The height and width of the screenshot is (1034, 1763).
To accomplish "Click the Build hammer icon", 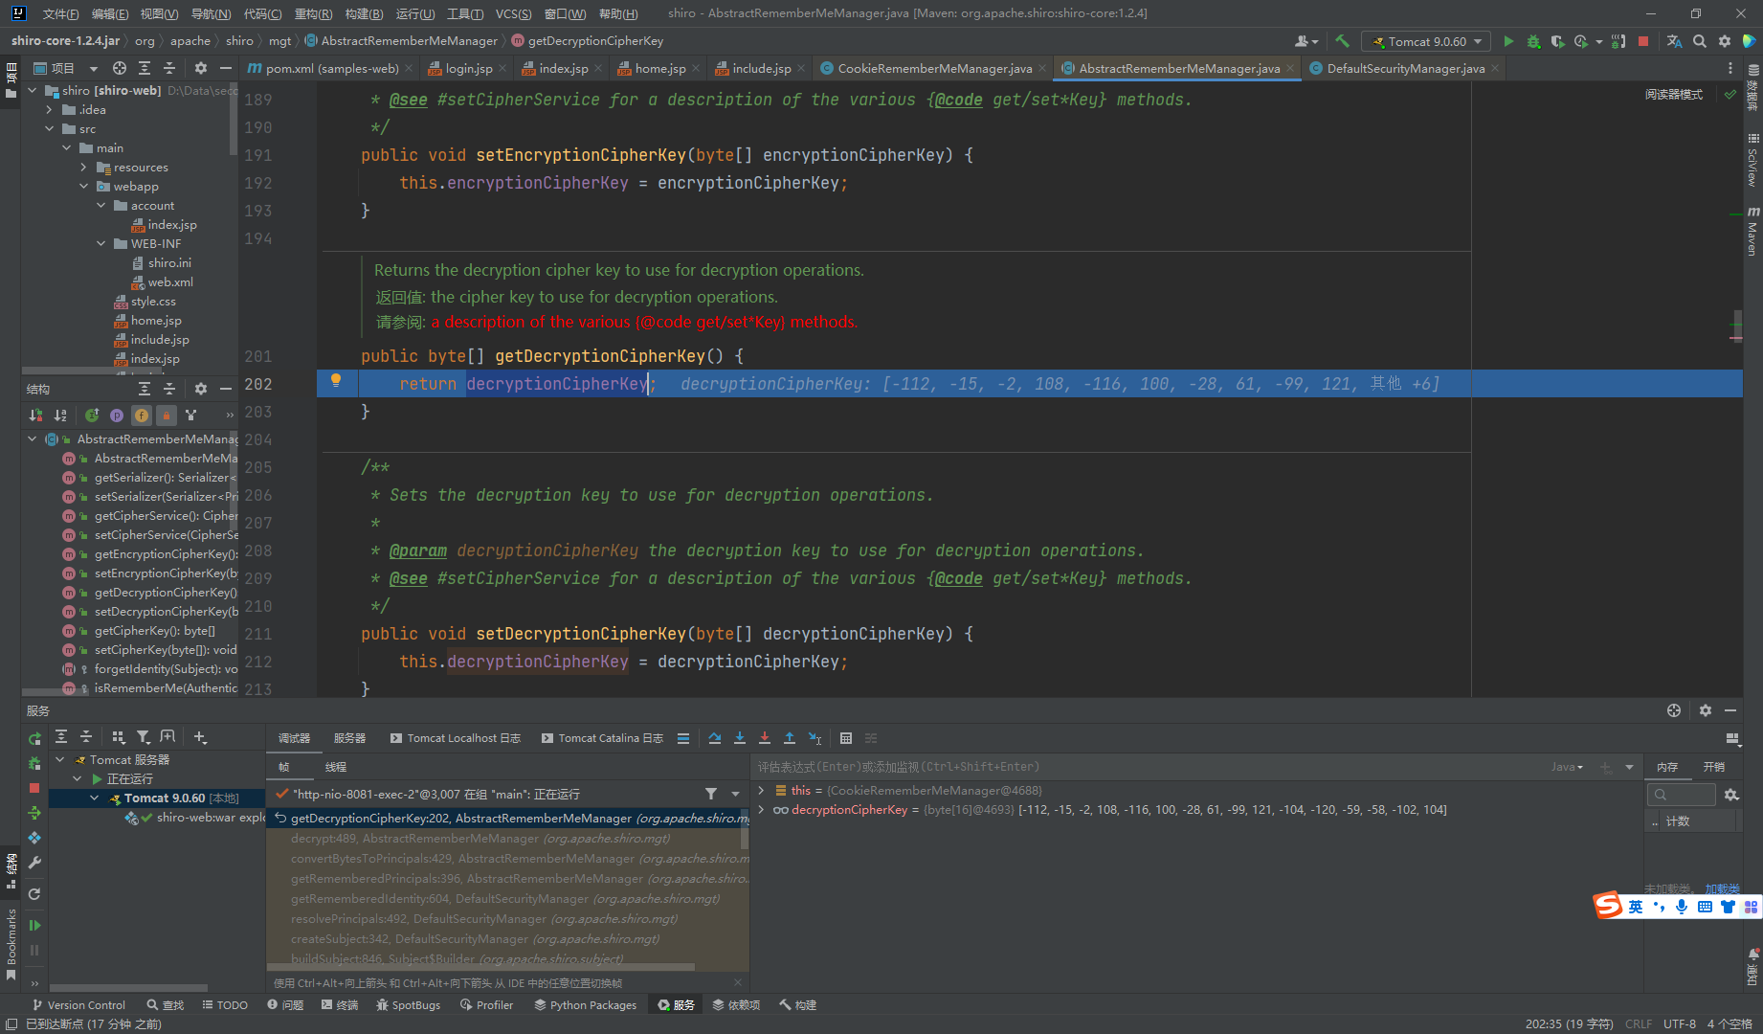I will [x=1342, y=41].
